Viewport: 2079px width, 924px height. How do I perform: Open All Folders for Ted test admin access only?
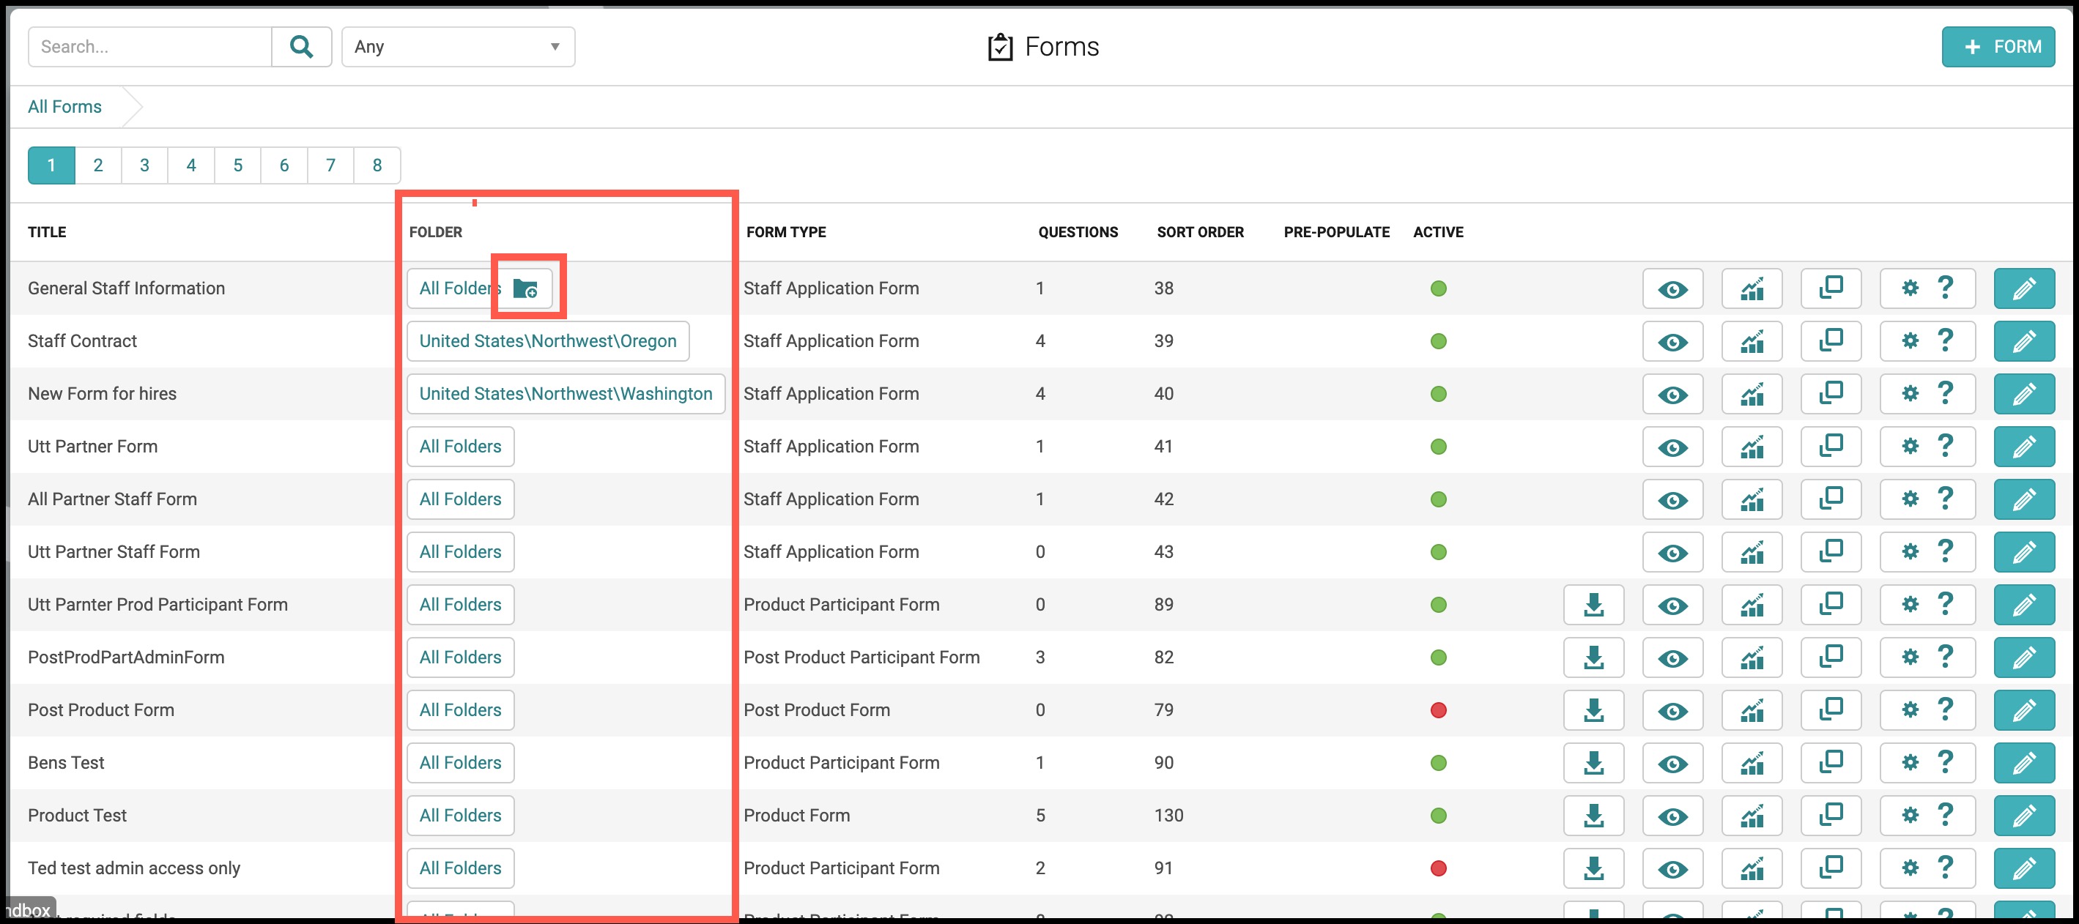point(460,868)
